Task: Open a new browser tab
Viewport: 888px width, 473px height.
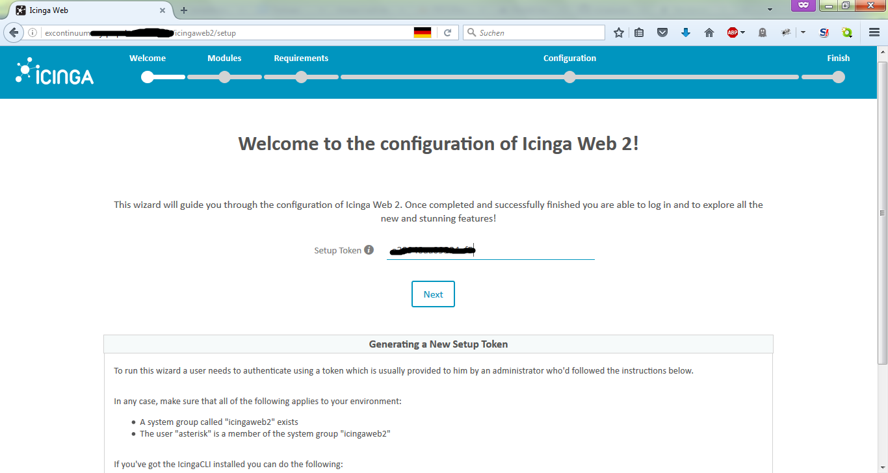Action: (184, 10)
